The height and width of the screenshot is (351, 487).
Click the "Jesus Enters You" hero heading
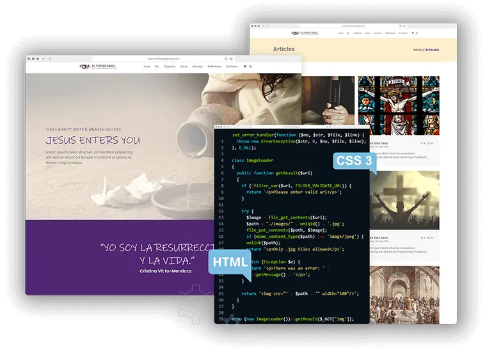93,140
